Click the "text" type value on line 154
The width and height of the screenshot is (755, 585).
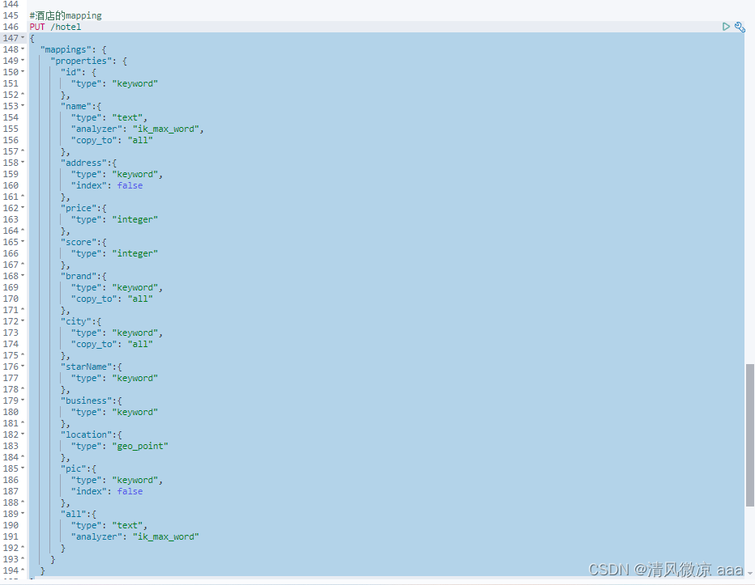tap(128, 117)
